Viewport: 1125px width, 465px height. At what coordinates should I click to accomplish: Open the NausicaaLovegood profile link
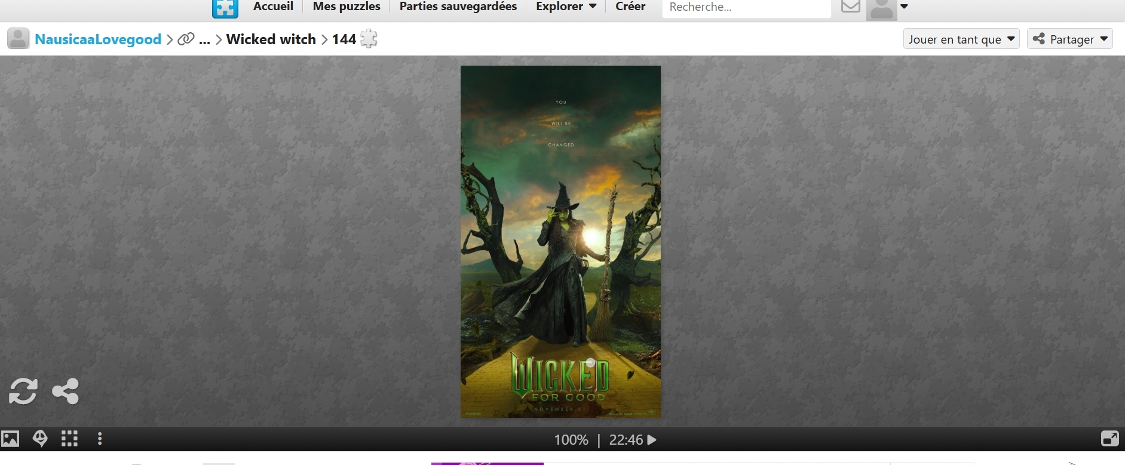(x=98, y=39)
